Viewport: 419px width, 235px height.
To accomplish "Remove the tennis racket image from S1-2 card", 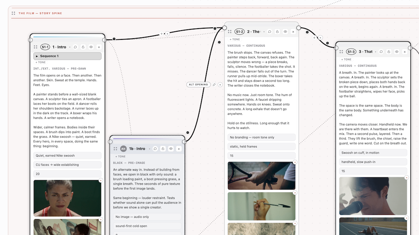I will click(x=295, y=162).
